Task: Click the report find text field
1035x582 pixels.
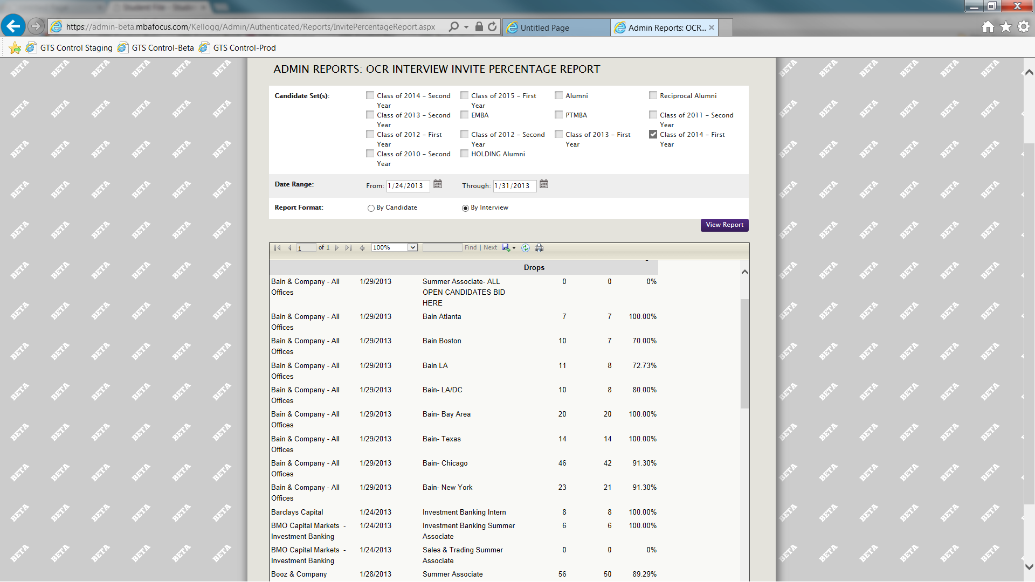Action: point(443,248)
